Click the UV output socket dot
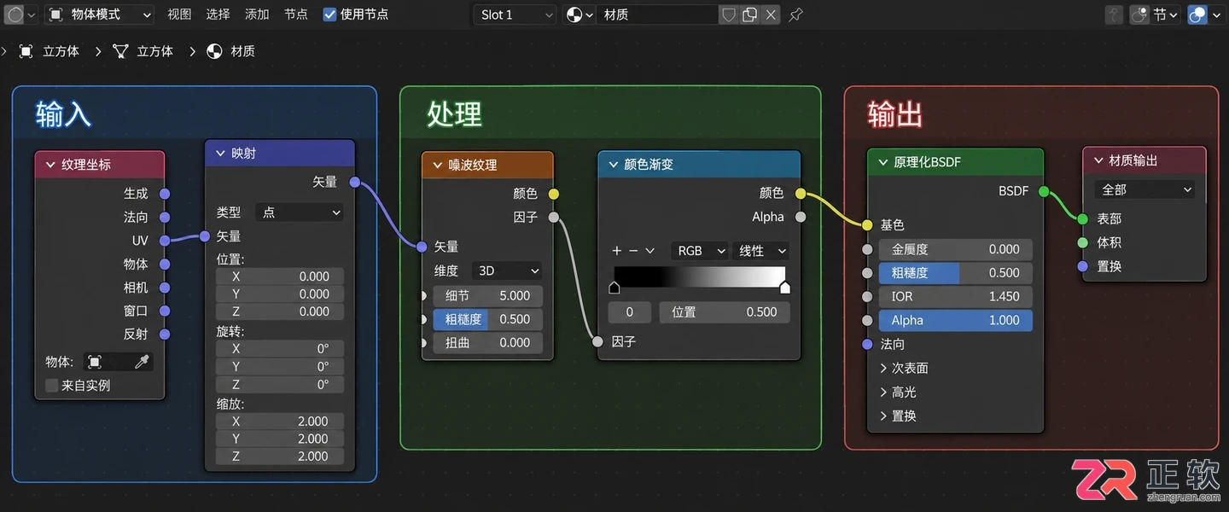The height and width of the screenshot is (512, 1229). 165,241
